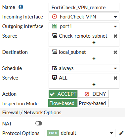
Task: Open Protocol Options default dropdown
Action: (x=80, y=133)
